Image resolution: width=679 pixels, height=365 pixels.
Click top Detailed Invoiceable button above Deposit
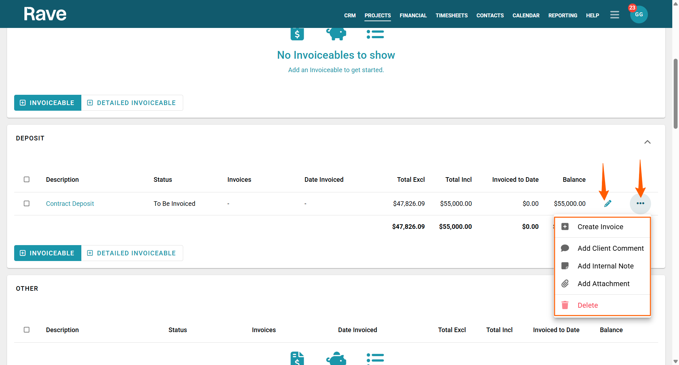coord(132,103)
